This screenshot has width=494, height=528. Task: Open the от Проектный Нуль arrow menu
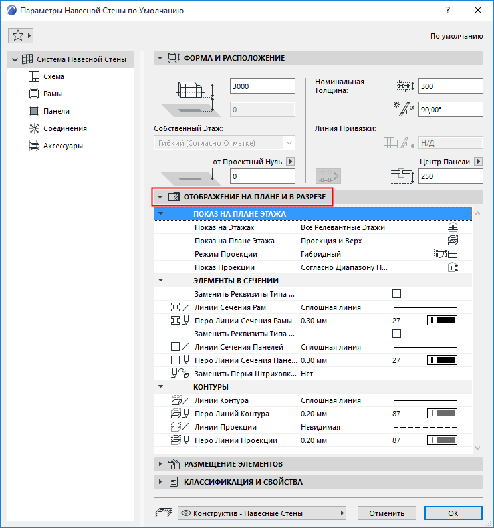[290, 162]
